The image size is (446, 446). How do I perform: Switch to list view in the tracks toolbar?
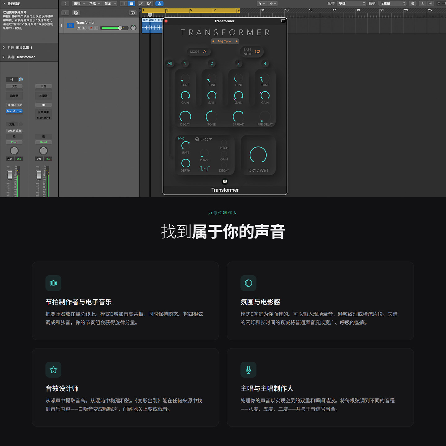point(131,4)
